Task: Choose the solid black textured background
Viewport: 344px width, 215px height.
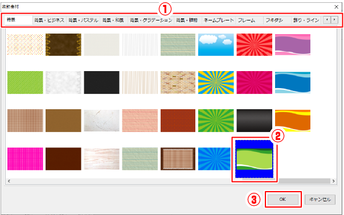Action: coord(101,82)
